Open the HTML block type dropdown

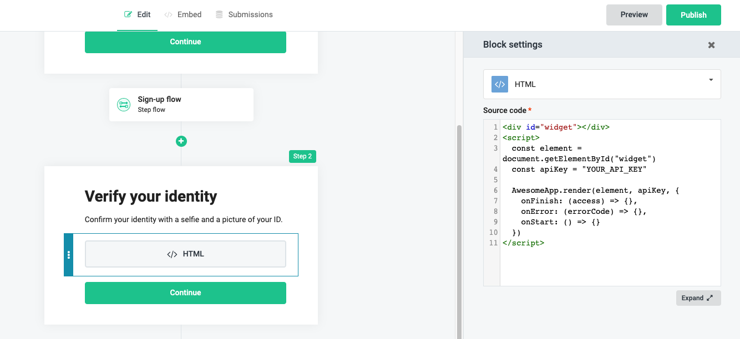pos(711,80)
